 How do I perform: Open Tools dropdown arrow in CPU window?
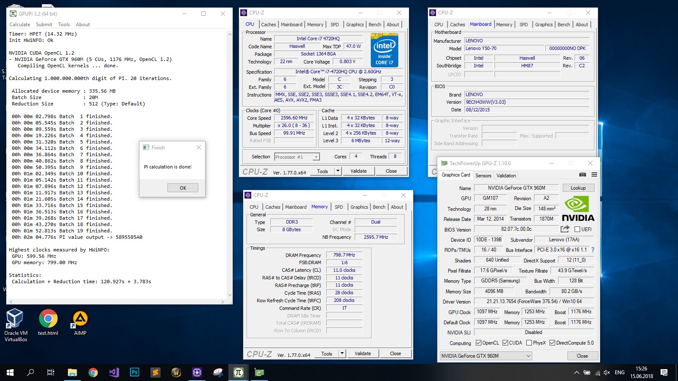[x=338, y=171]
